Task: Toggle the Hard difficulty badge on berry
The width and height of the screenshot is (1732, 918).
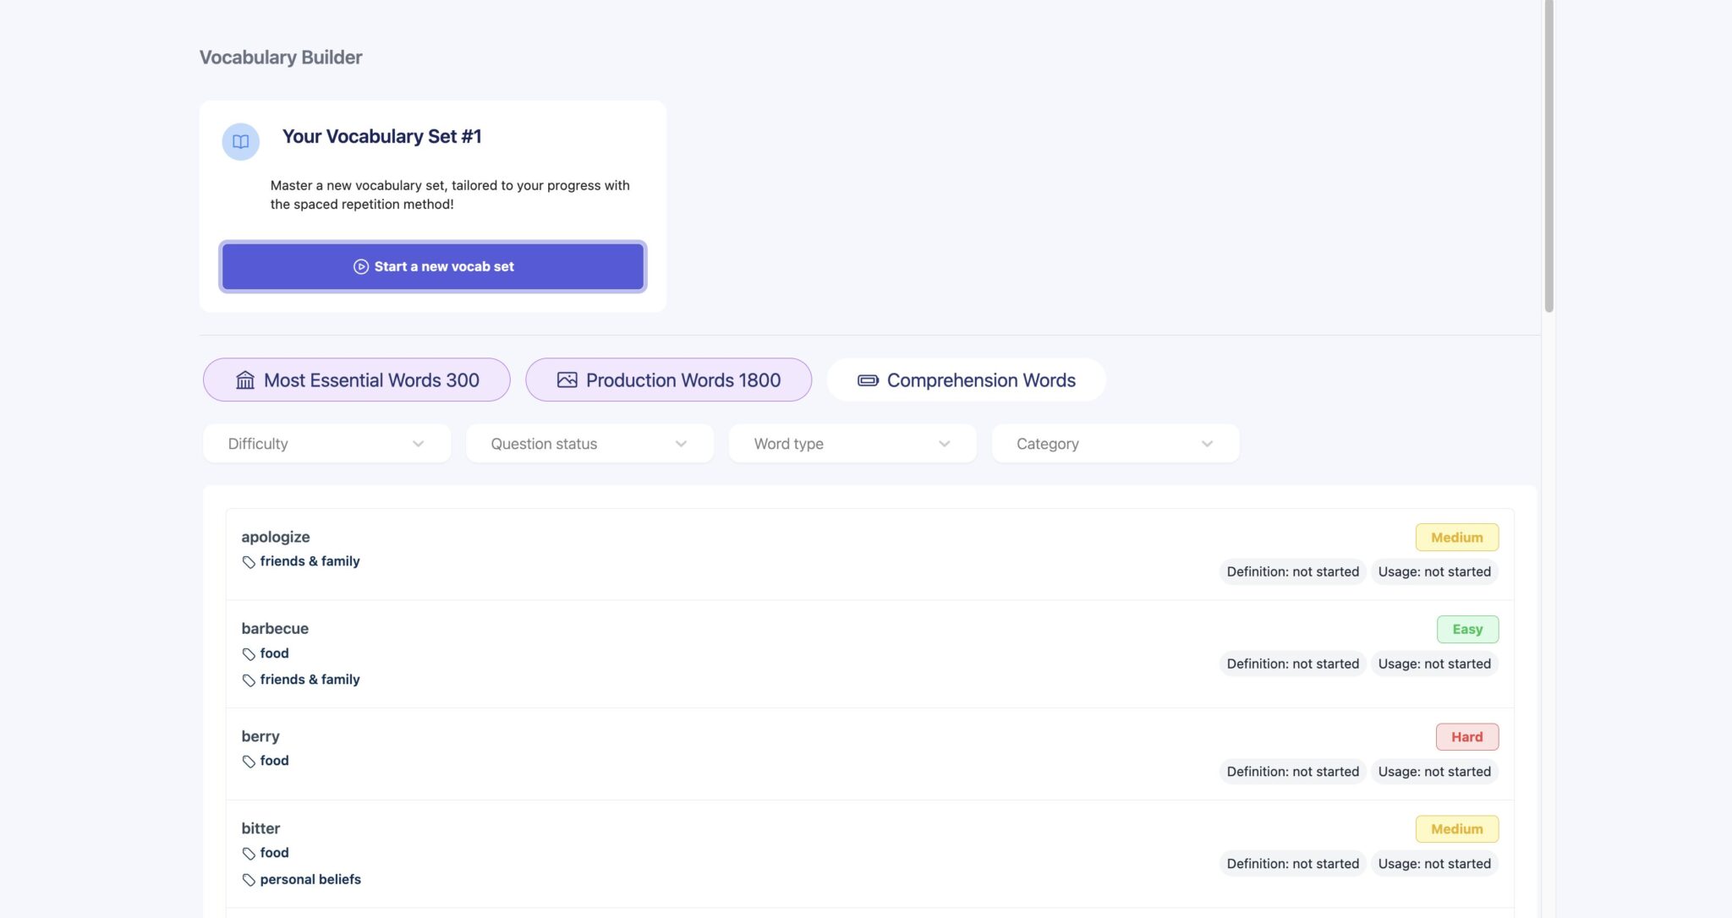Action: (1467, 736)
